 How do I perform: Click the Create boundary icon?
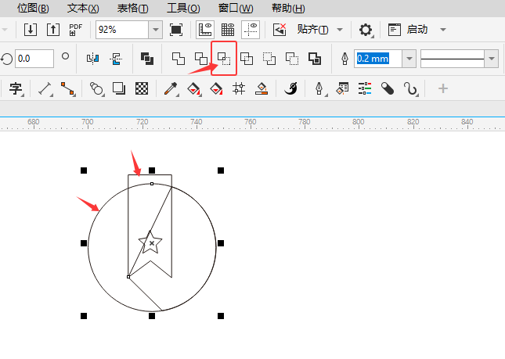point(315,59)
